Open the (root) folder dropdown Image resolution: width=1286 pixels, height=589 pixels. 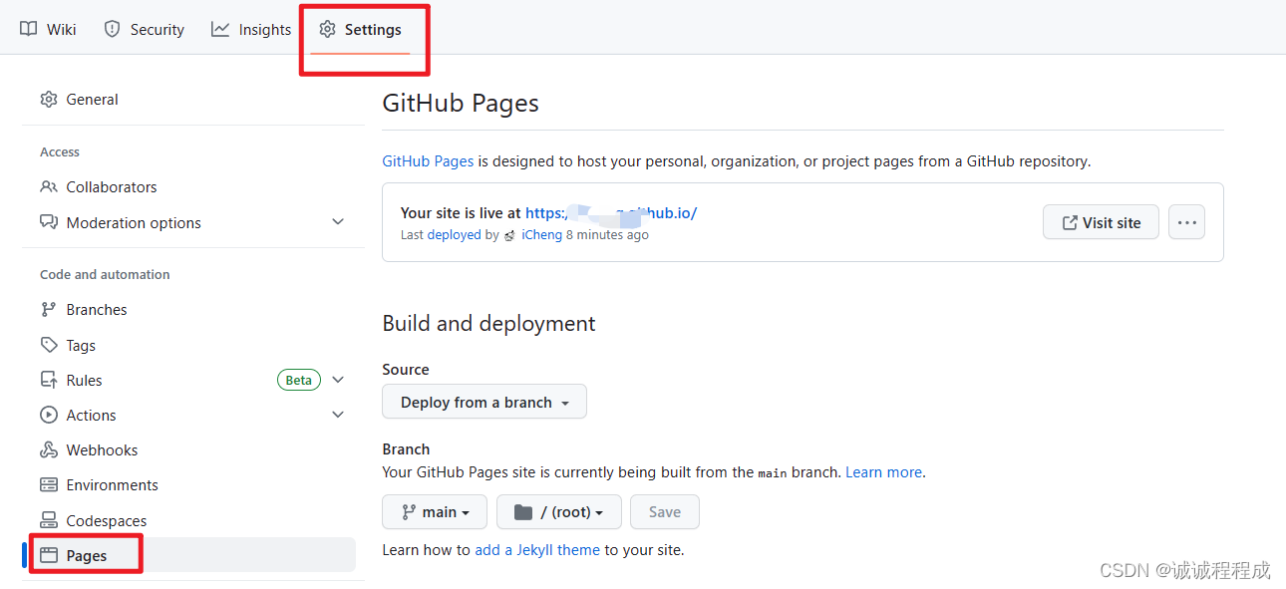click(x=558, y=511)
